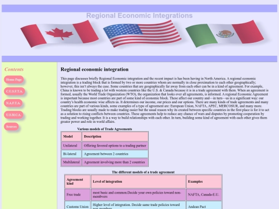The image size is (279, 209).
Task: Click the intro paragraph starting 'This page discusses'
Action: click(165, 100)
